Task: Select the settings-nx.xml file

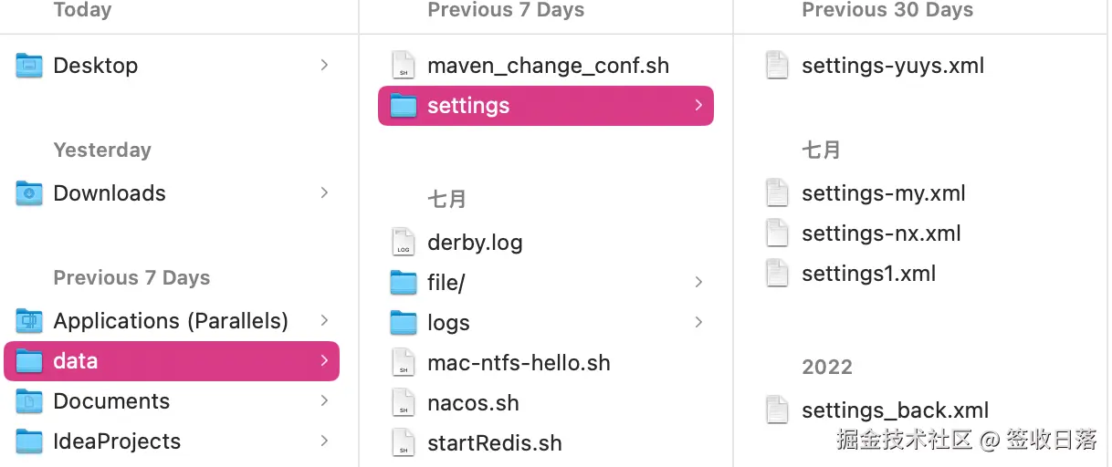Action: (881, 233)
